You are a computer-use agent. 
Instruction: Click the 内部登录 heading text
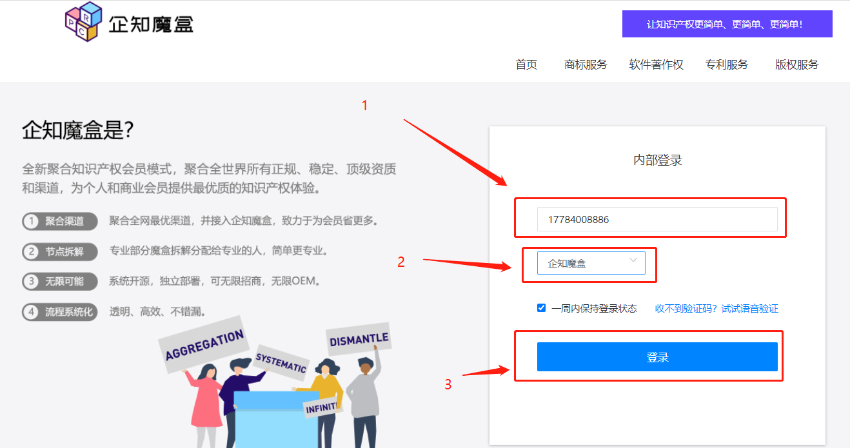pyautogui.click(x=658, y=161)
